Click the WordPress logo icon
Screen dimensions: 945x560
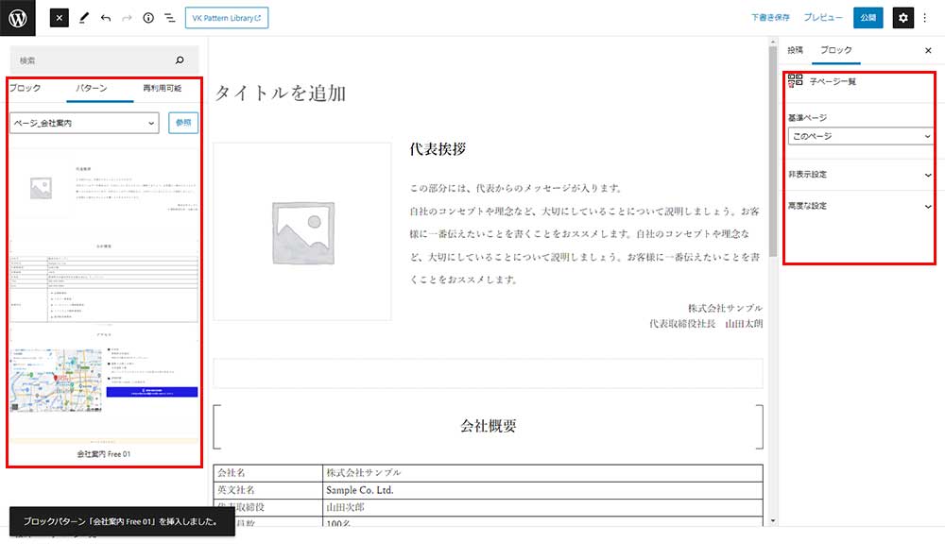point(18,18)
